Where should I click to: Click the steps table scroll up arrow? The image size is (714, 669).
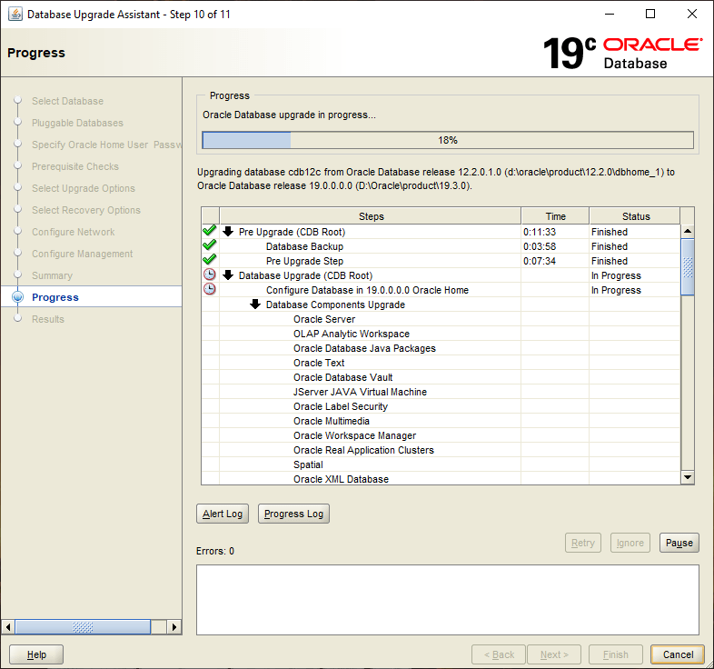688,232
